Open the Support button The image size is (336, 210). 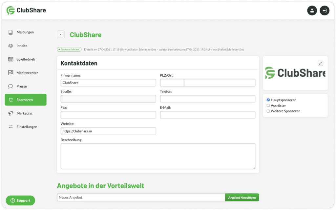coord(20,200)
